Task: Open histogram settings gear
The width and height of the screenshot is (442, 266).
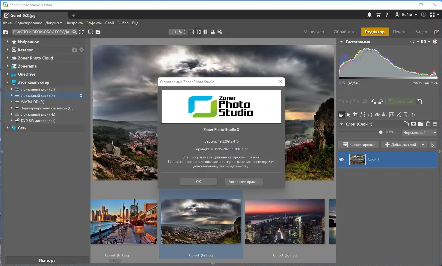Action: pyautogui.click(x=435, y=42)
